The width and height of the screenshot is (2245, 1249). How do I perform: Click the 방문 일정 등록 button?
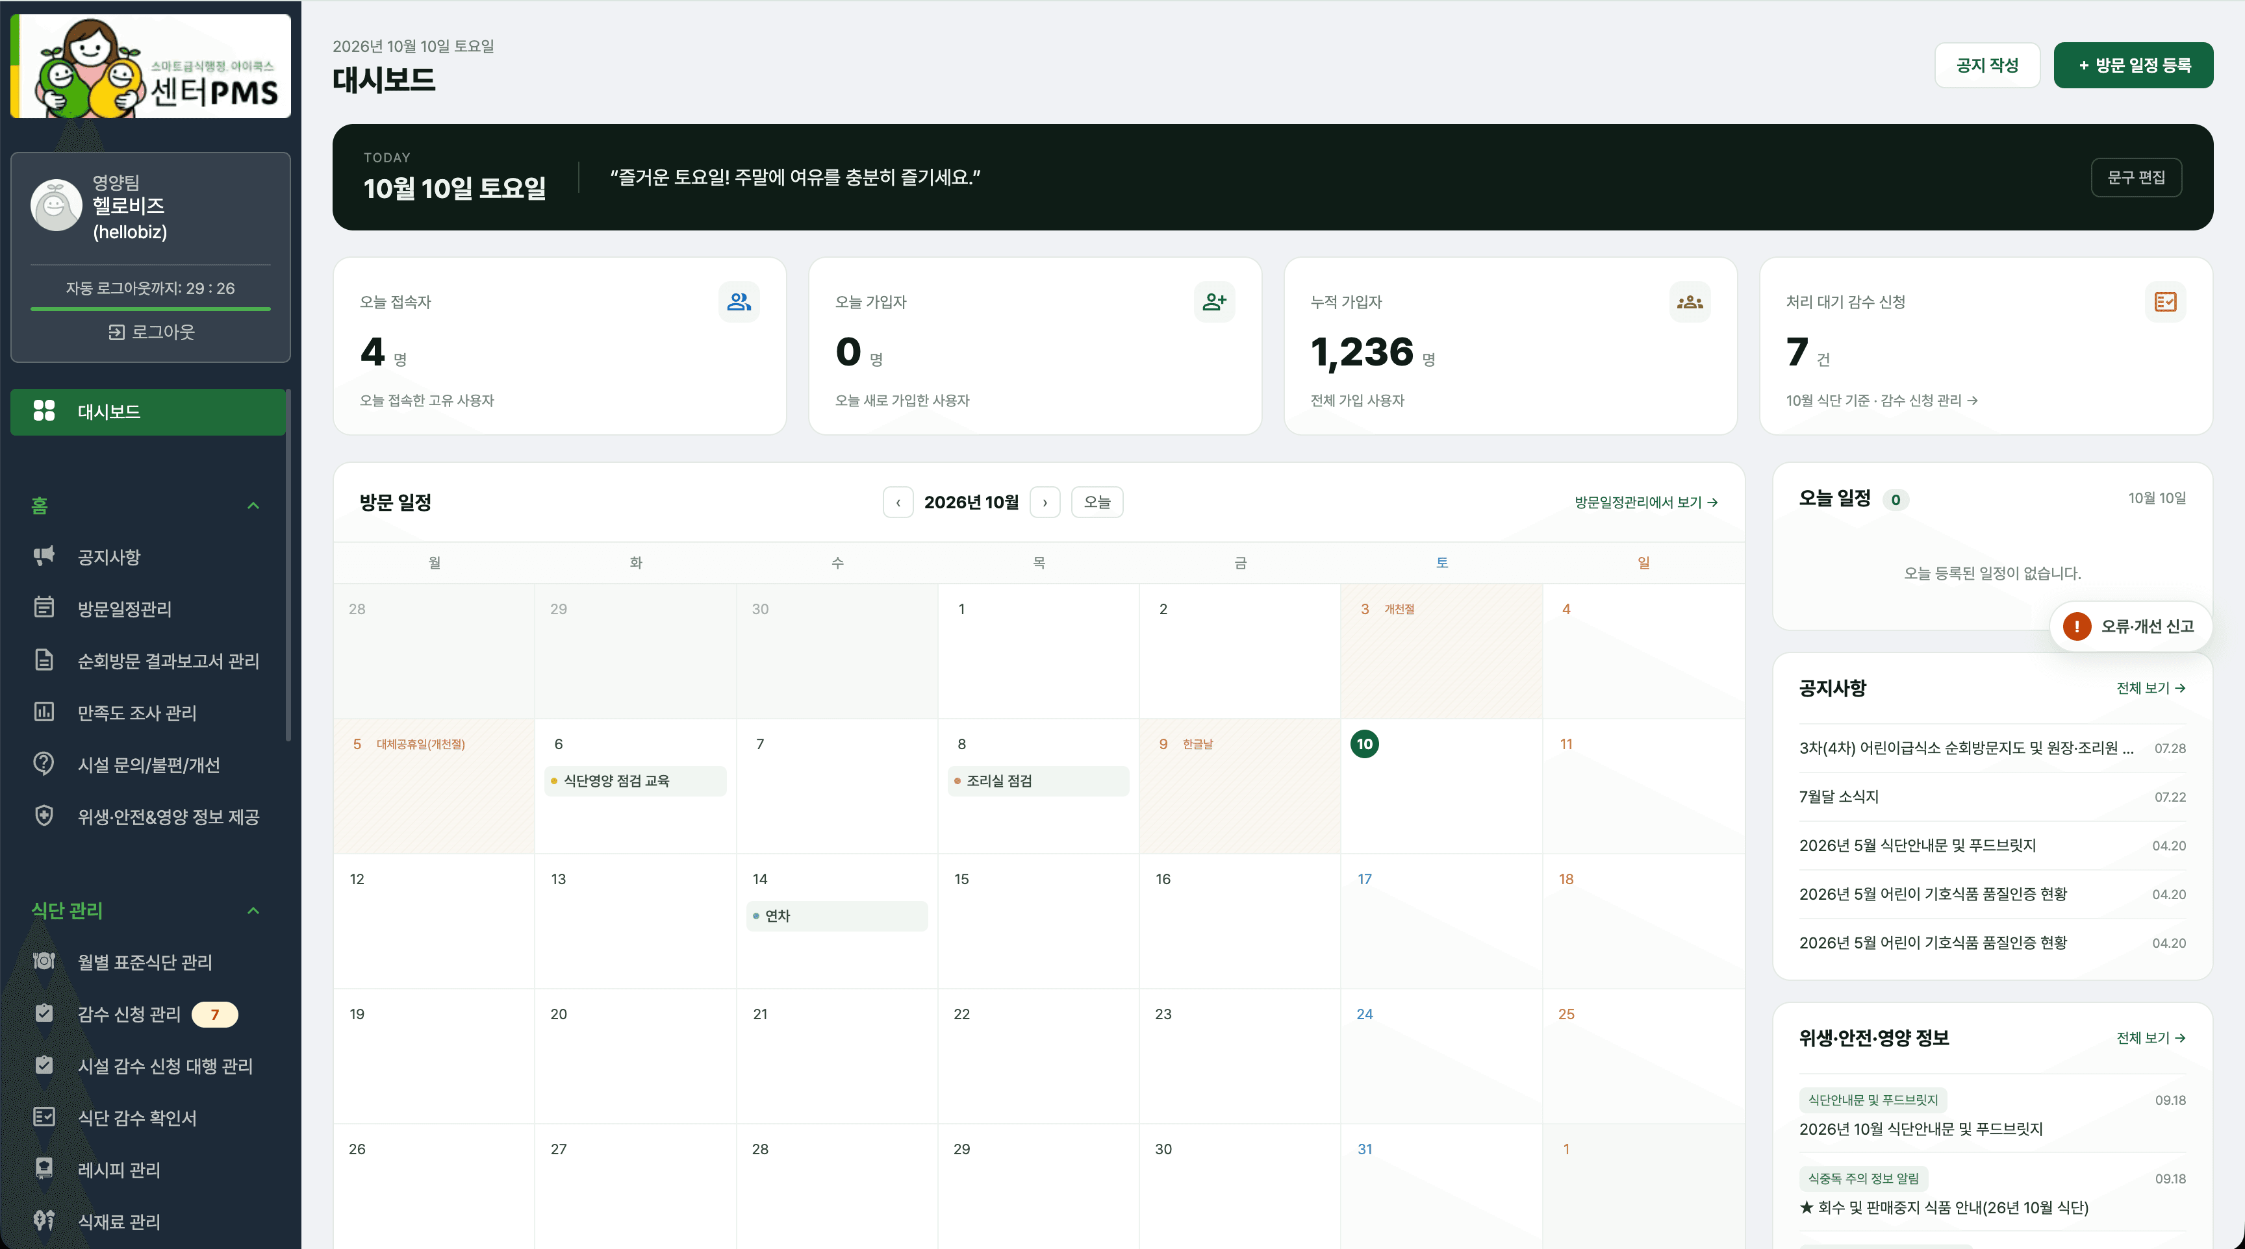tap(2133, 66)
